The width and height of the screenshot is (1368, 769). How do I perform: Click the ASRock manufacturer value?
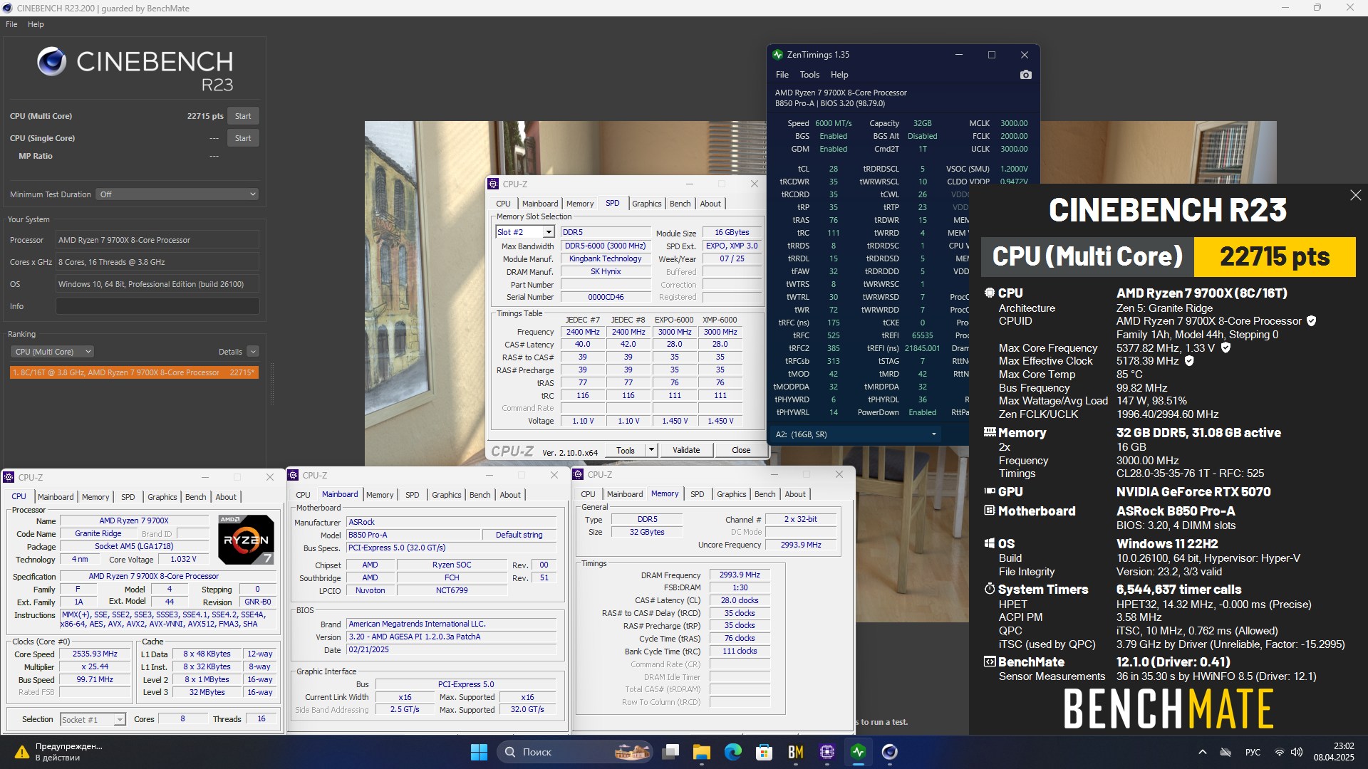pyautogui.click(x=451, y=522)
